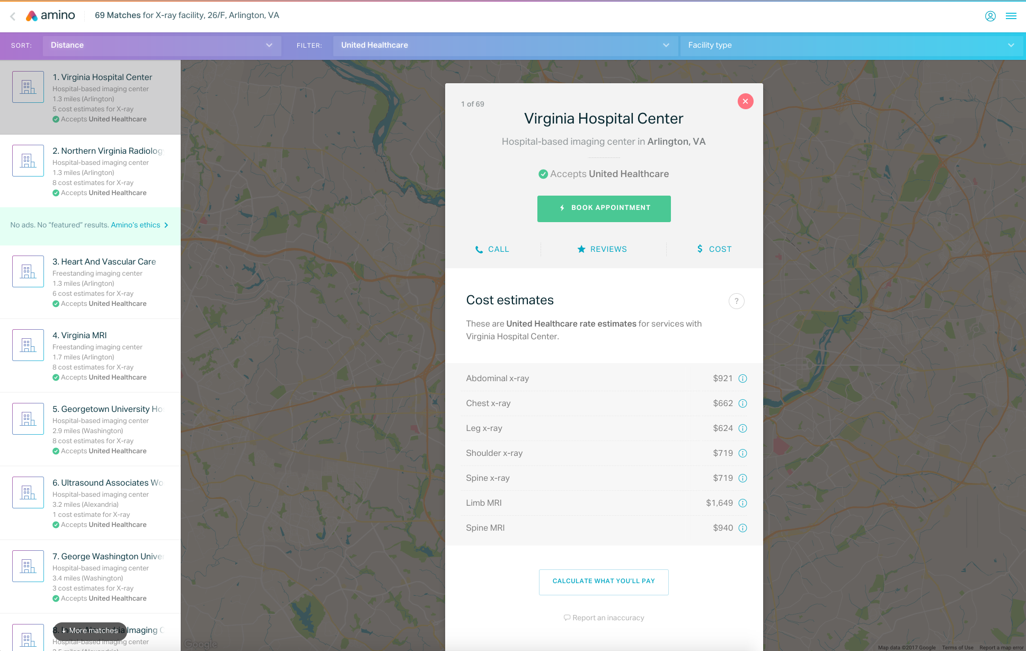Select result 4. Virginia MRI
The width and height of the screenshot is (1026, 651).
(90, 356)
